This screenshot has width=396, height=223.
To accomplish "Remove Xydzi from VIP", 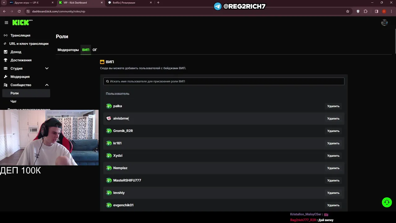I will [333, 156].
